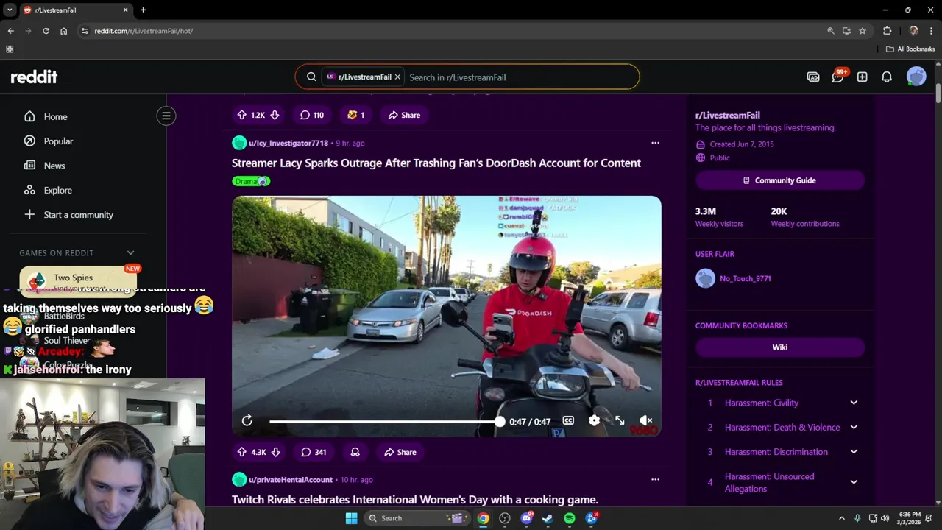
Task: Open Chrome home page button
Action: click(x=63, y=31)
